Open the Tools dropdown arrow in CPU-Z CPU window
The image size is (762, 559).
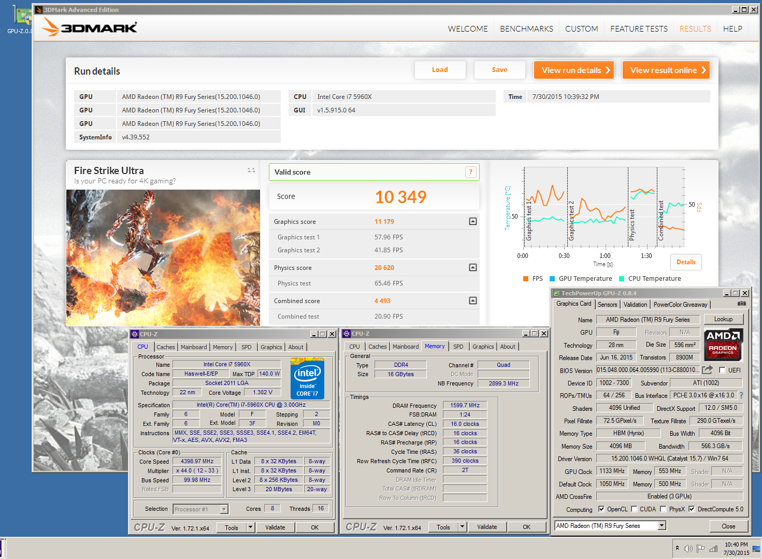pyautogui.click(x=251, y=527)
